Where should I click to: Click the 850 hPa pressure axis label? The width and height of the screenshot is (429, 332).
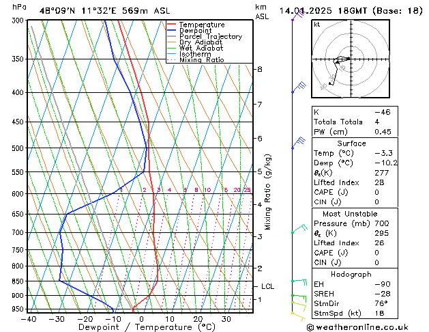[x=19, y=281]
